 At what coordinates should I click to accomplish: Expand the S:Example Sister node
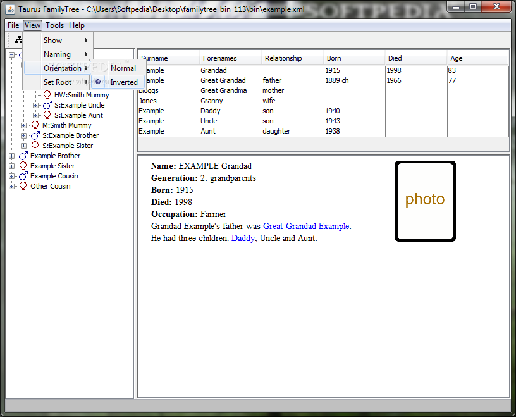[23, 146]
